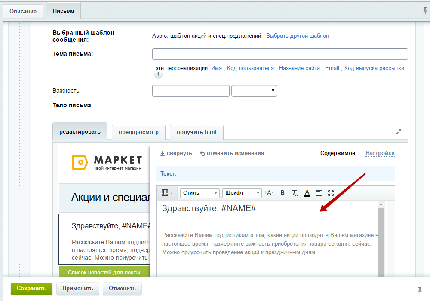Click the text editor vertical scrollbar
The image size is (430, 301).
381,240
